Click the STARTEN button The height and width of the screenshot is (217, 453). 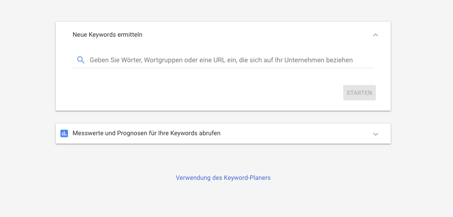360,92
